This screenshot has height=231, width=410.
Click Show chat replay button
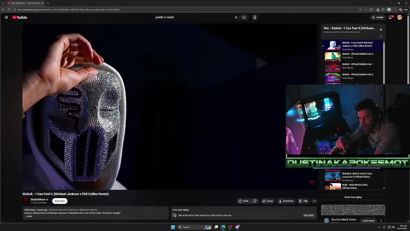(353, 197)
